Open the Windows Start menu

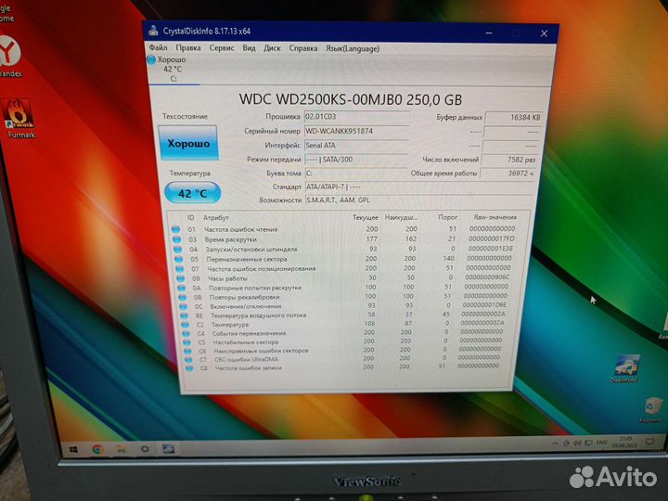(73, 449)
